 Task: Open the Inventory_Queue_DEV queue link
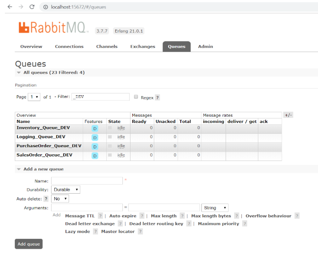point(43,127)
